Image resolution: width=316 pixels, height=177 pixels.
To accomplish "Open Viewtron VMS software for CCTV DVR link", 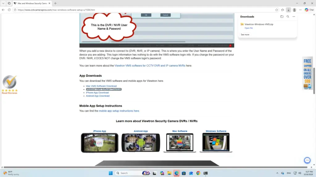I will (150, 66).
